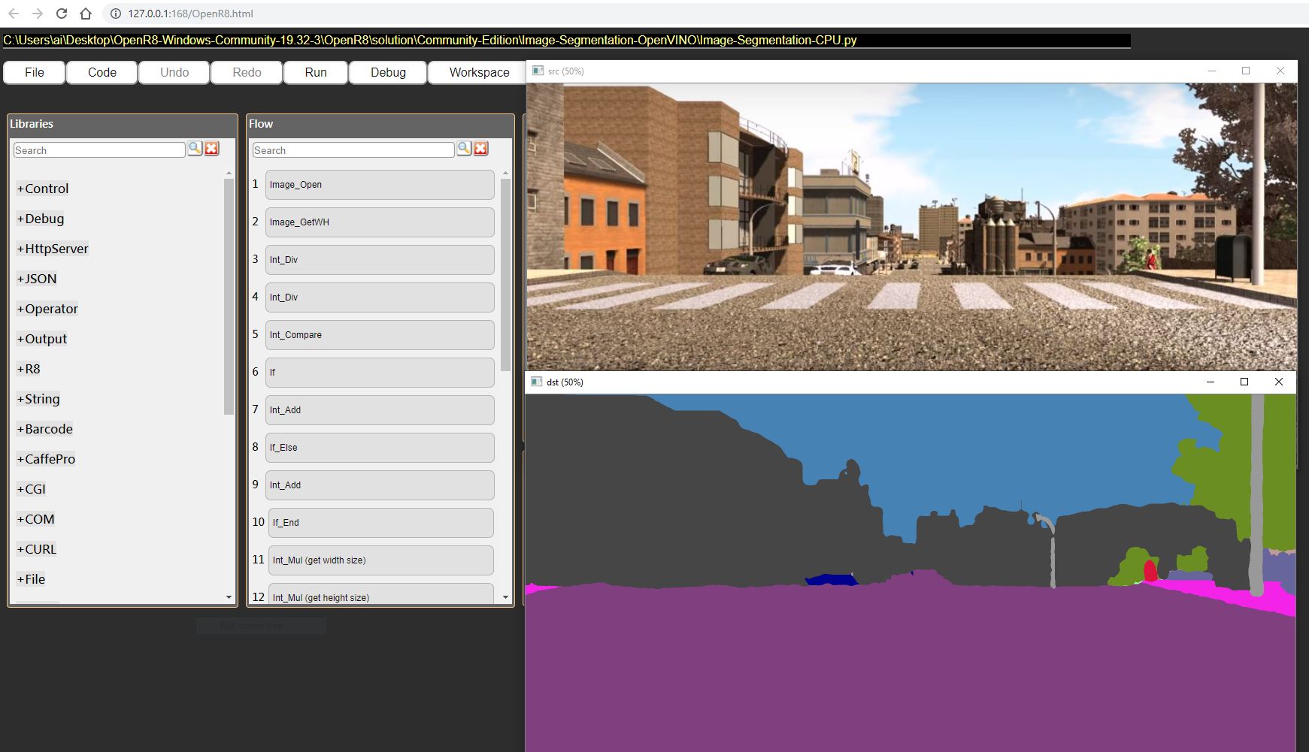Open the Workspace menu

click(479, 72)
